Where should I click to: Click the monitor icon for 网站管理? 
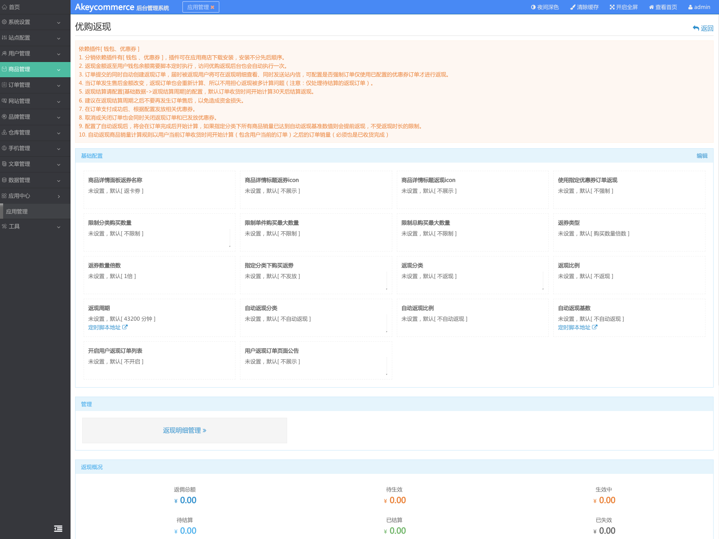click(4, 101)
